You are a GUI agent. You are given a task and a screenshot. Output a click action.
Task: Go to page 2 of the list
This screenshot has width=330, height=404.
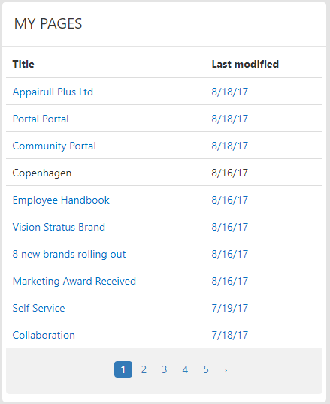(144, 369)
